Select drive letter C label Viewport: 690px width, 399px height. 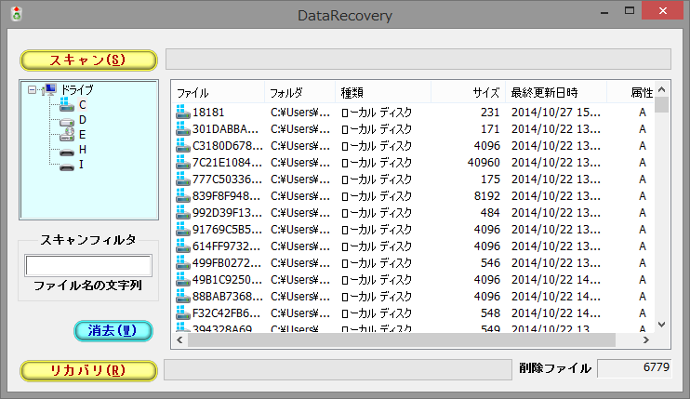[x=82, y=105]
